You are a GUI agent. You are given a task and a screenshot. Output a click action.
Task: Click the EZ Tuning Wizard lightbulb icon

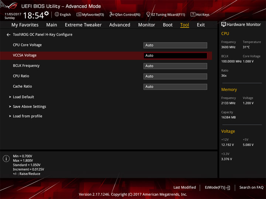(148, 14)
